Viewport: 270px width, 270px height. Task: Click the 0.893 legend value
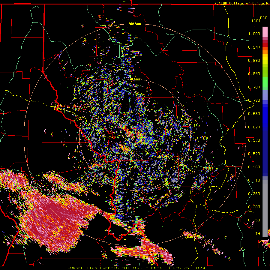254,60
